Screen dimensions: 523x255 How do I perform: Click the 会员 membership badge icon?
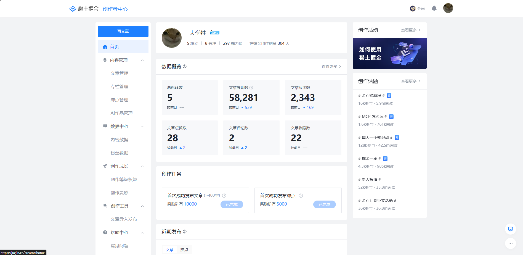[412, 8]
